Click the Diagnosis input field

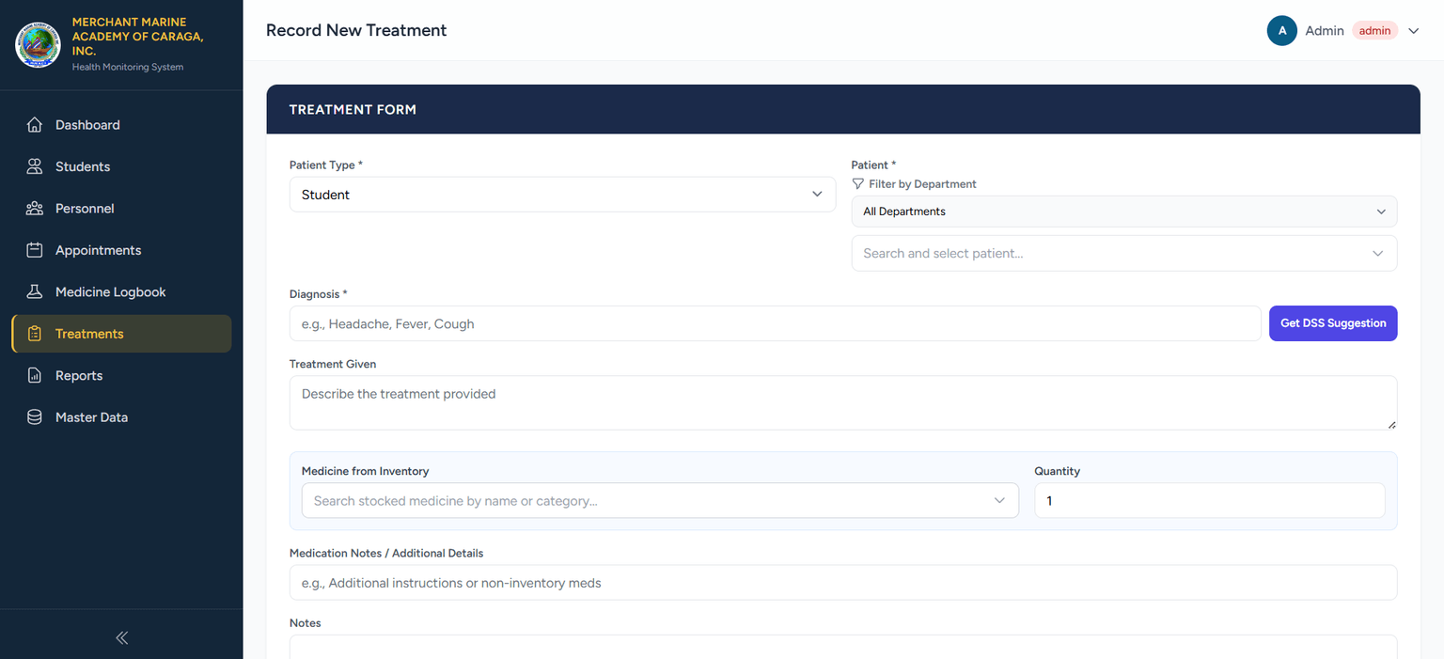pos(775,323)
